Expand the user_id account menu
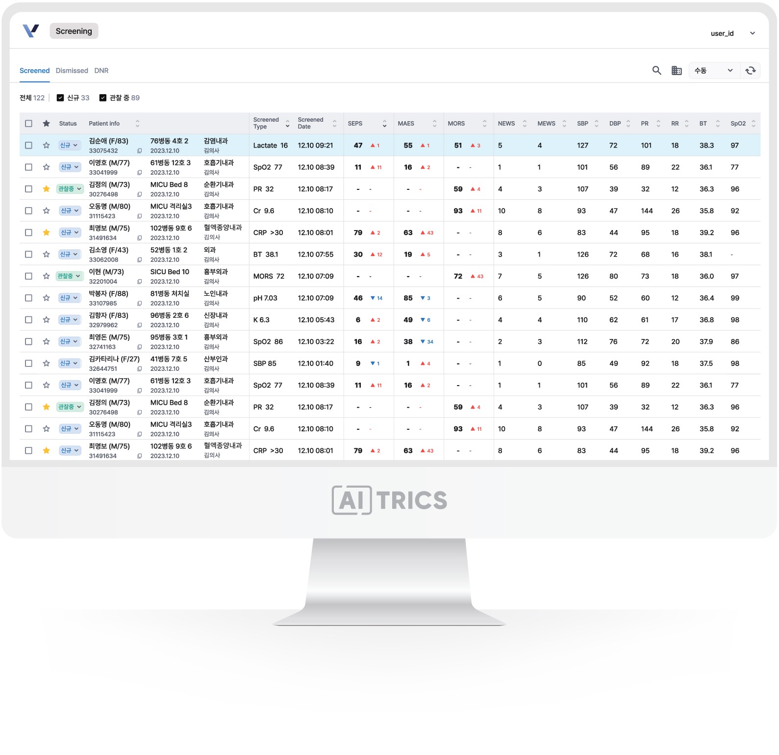Image resolution: width=779 pixels, height=755 pixels. coord(752,33)
